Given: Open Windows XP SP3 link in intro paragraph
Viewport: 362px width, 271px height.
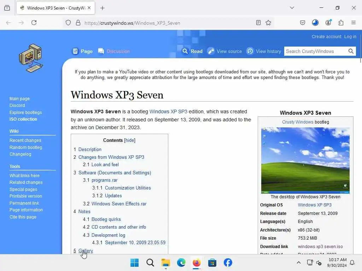Looking at the screenshot, I should pyautogui.click(x=168, y=112).
